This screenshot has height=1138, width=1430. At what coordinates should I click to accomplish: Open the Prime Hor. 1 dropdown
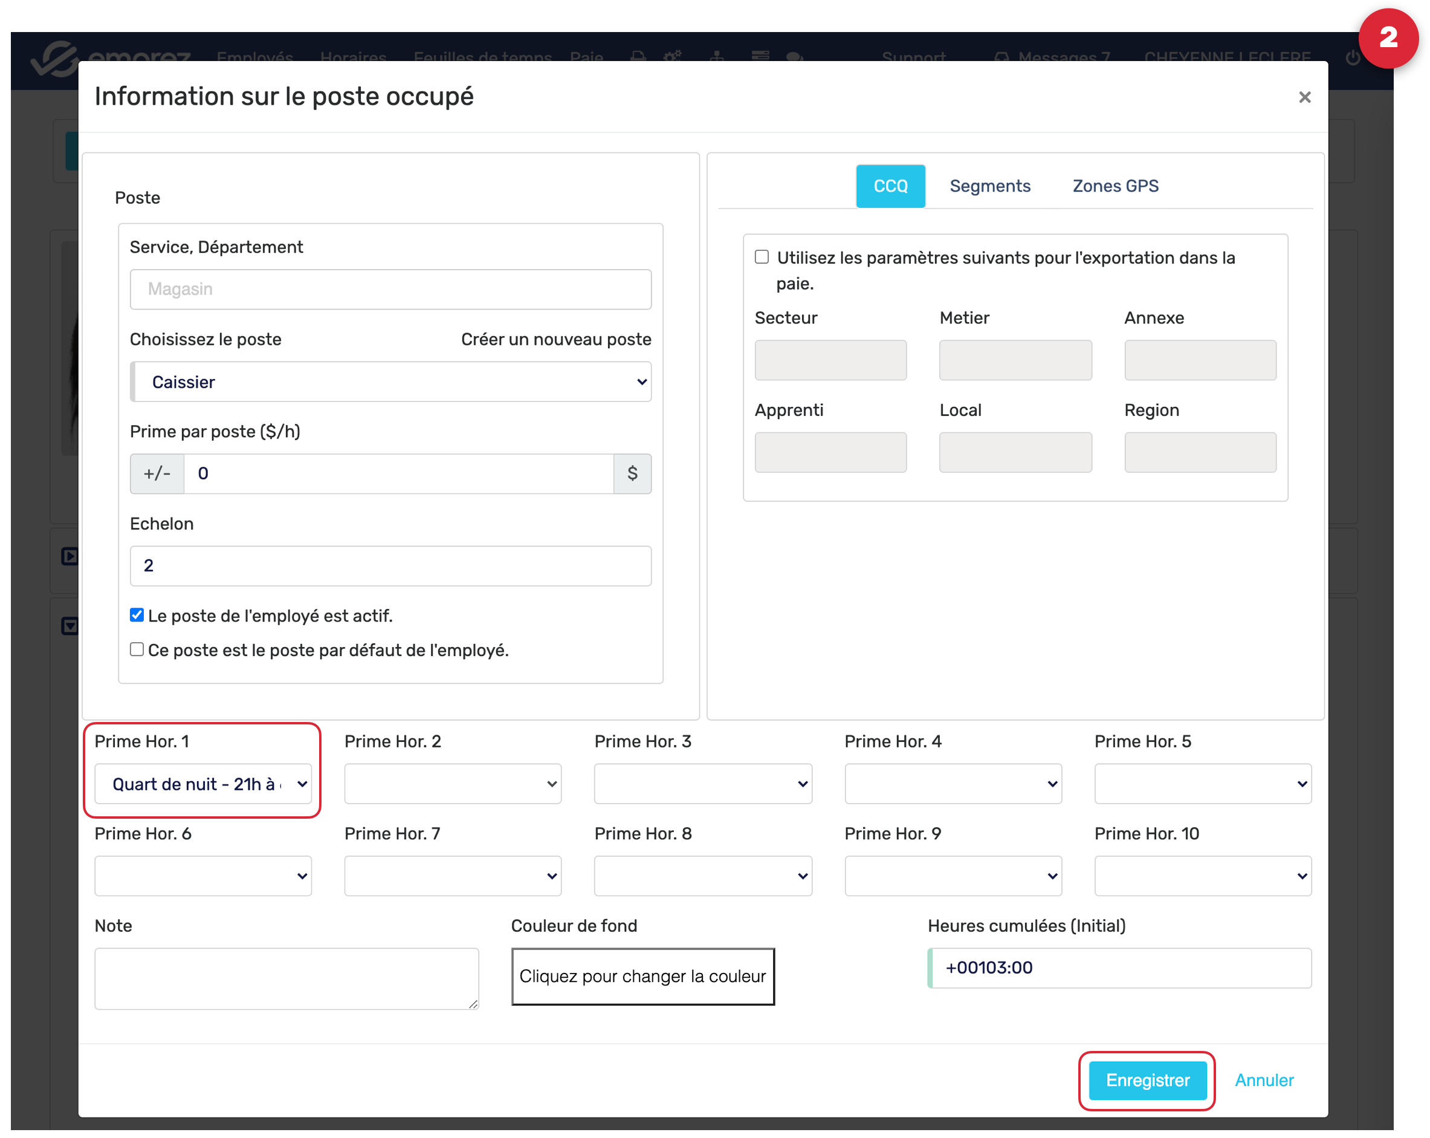point(203,784)
